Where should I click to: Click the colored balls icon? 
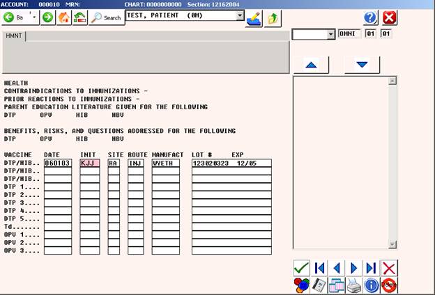pos(301,285)
